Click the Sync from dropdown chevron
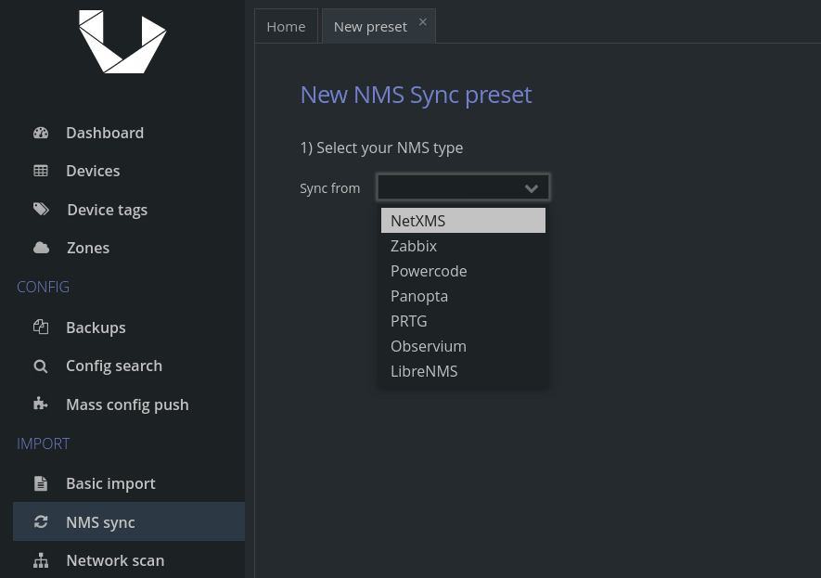 (532, 188)
